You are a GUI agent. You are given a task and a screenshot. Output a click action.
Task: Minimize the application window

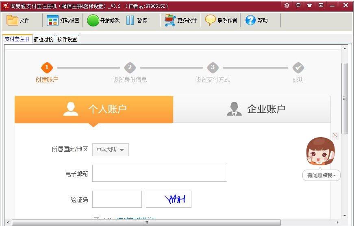[x=332, y=5]
